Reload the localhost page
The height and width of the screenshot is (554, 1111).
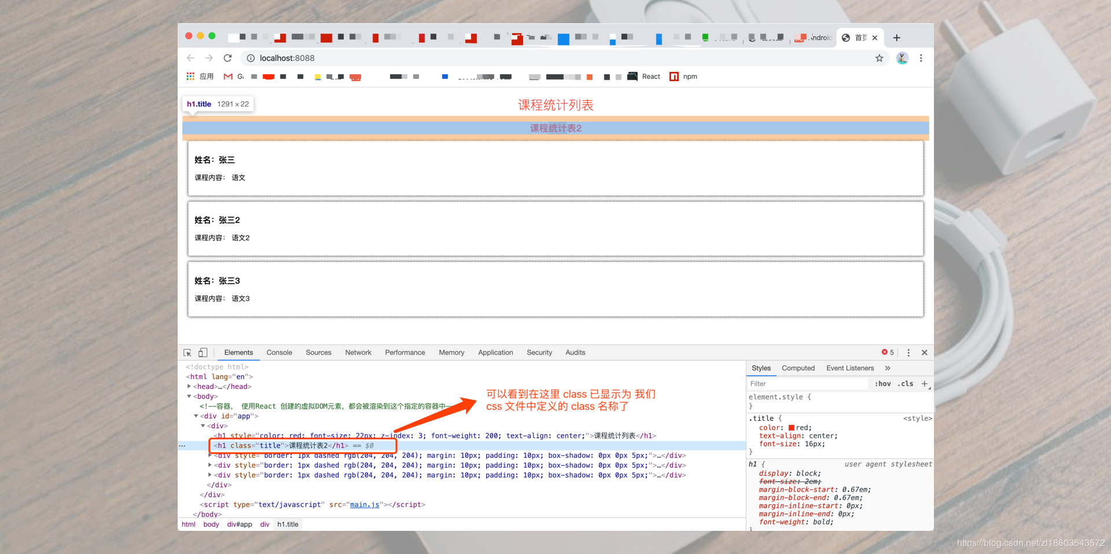tap(228, 58)
